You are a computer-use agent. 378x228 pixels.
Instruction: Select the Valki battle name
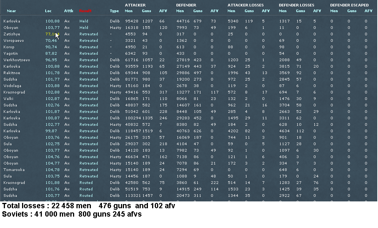pos(8,99)
